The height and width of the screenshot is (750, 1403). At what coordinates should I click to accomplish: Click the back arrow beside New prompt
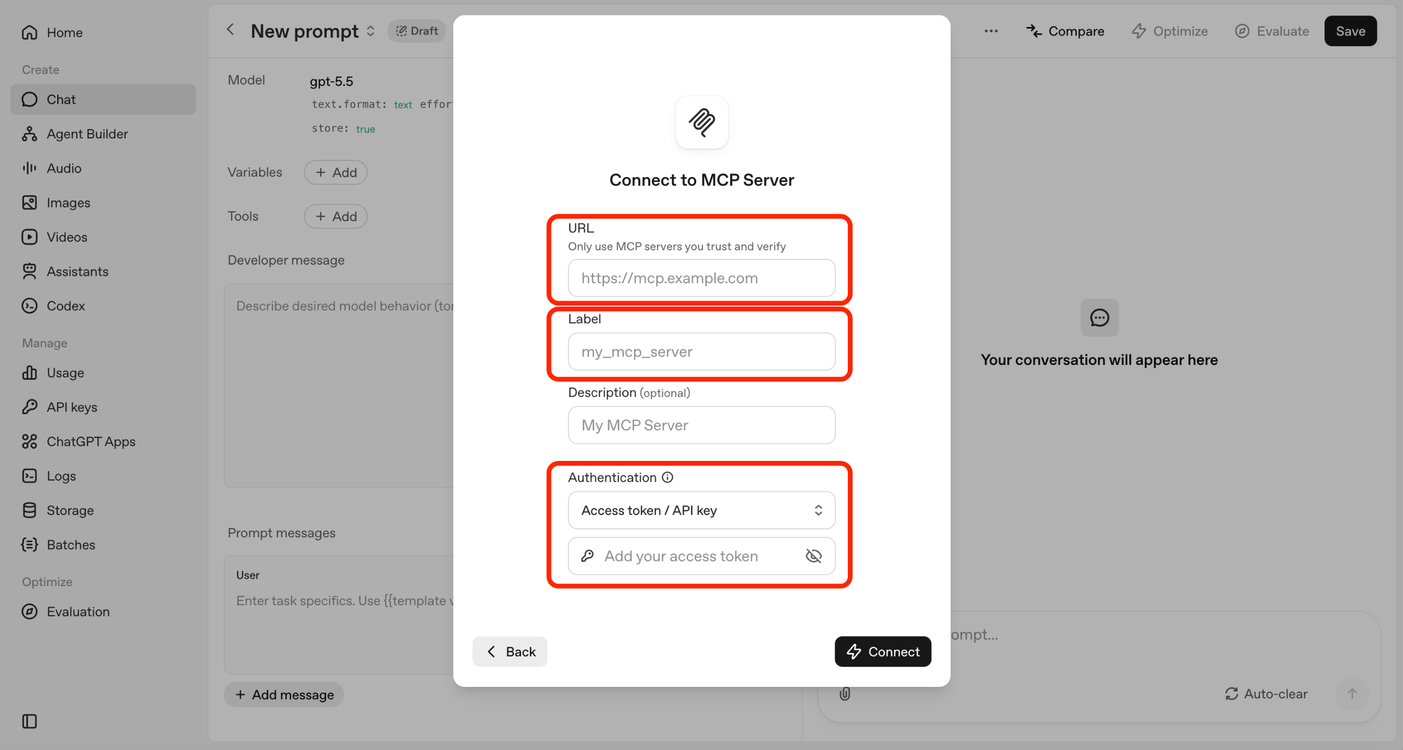(230, 29)
